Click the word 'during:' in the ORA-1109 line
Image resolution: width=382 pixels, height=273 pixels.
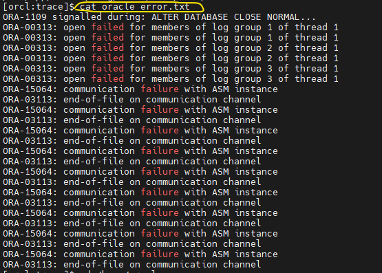(x=127, y=17)
